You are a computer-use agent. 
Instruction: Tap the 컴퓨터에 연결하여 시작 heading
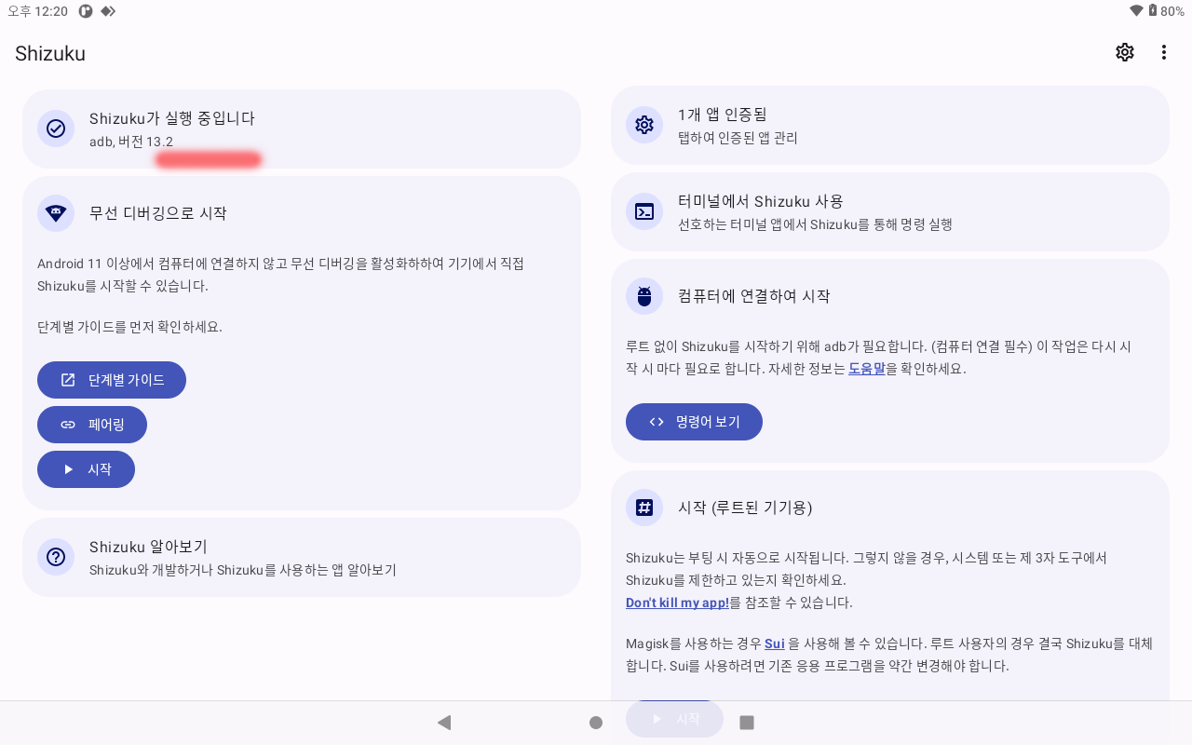[x=754, y=296]
